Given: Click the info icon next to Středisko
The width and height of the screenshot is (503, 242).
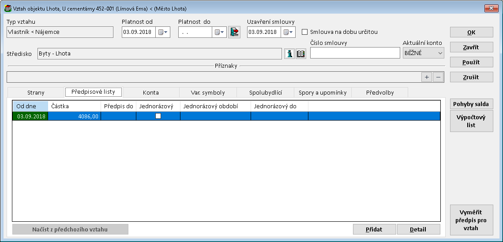Looking at the screenshot, I should click(289, 54).
